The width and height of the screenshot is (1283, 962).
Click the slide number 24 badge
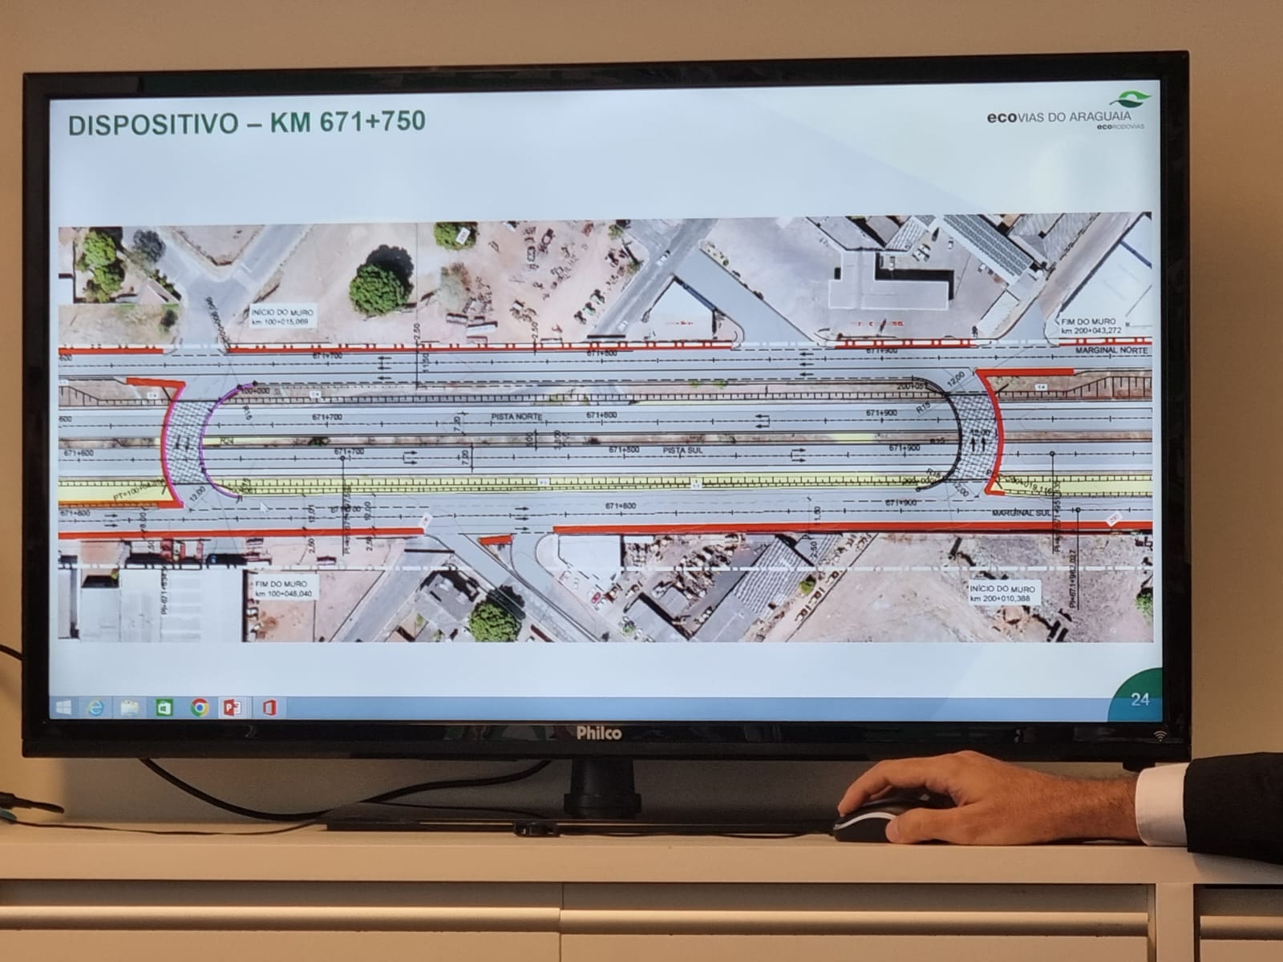1139,699
